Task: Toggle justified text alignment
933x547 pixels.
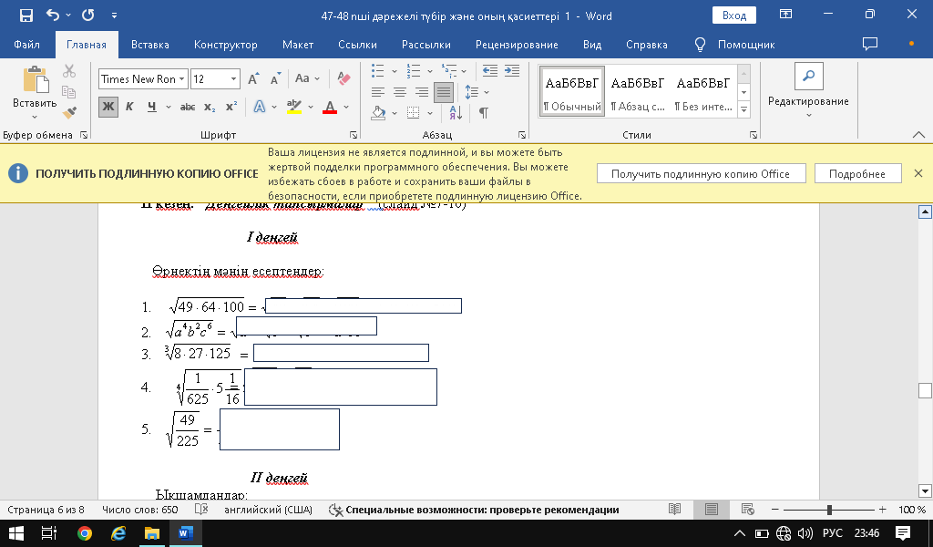Action: click(444, 92)
